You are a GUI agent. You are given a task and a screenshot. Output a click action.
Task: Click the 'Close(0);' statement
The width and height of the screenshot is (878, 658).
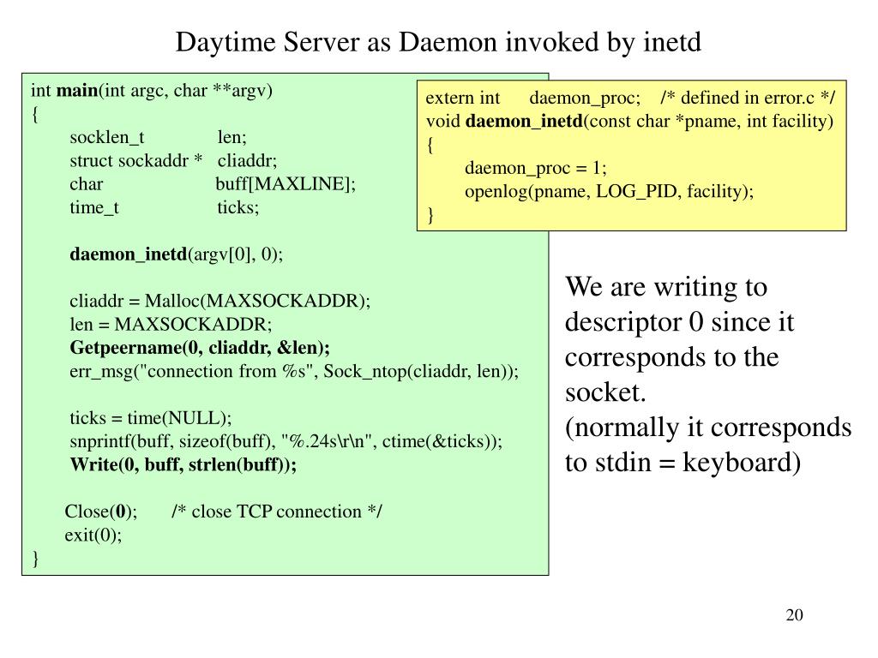click(101, 512)
